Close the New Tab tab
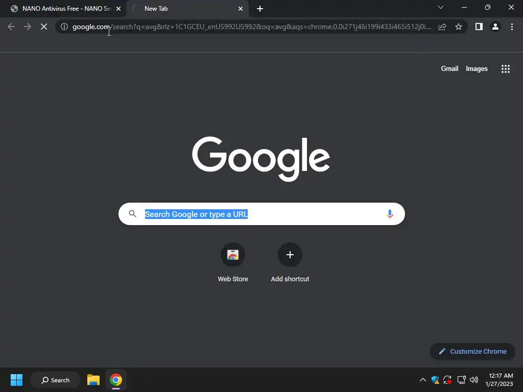Image resolution: width=523 pixels, height=392 pixels. click(241, 9)
